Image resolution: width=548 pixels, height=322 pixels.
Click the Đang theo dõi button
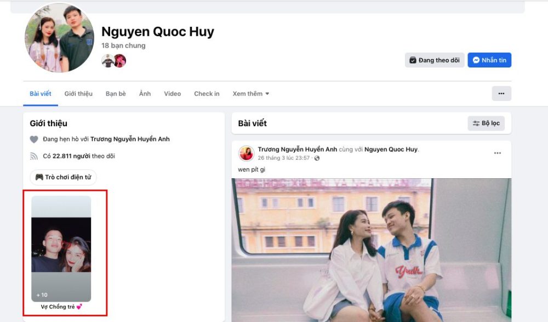[x=435, y=60]
